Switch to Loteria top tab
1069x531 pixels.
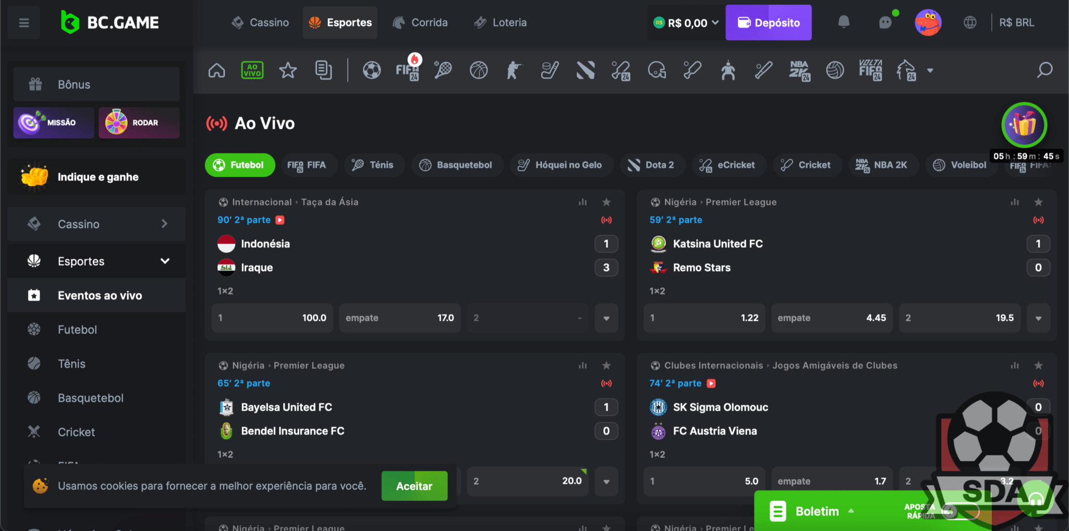tap(501, 22)
